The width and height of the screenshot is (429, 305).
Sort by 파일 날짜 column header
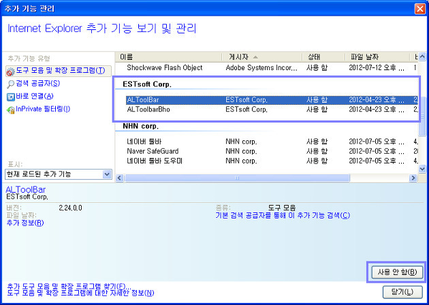point(377,57)
